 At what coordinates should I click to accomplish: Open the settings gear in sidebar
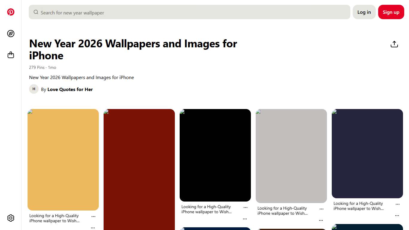[x=11, y=218]
